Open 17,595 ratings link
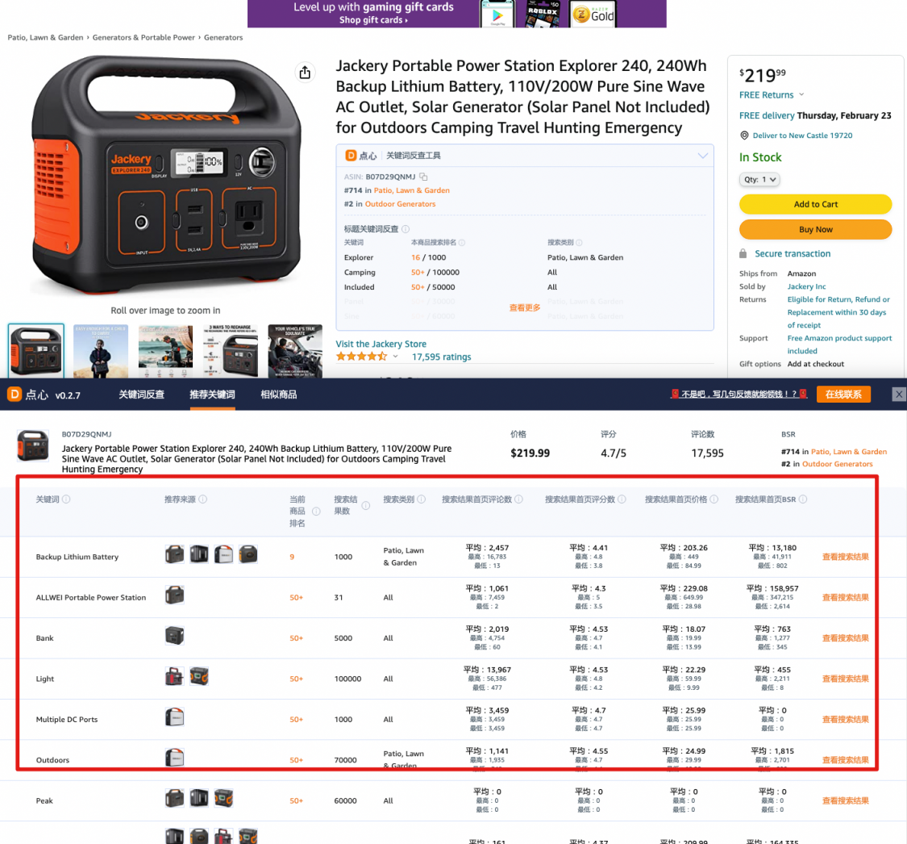 click(x=441, y=357)
